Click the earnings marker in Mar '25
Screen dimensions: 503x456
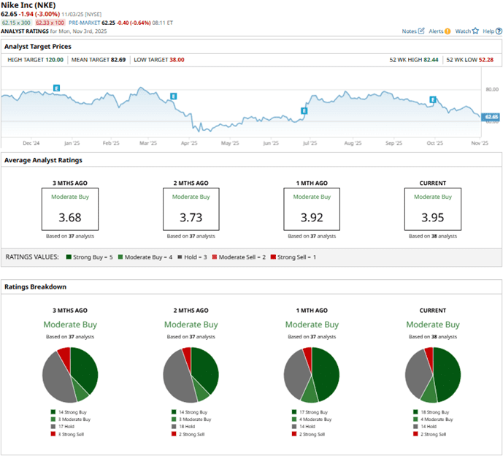point(173,96)
